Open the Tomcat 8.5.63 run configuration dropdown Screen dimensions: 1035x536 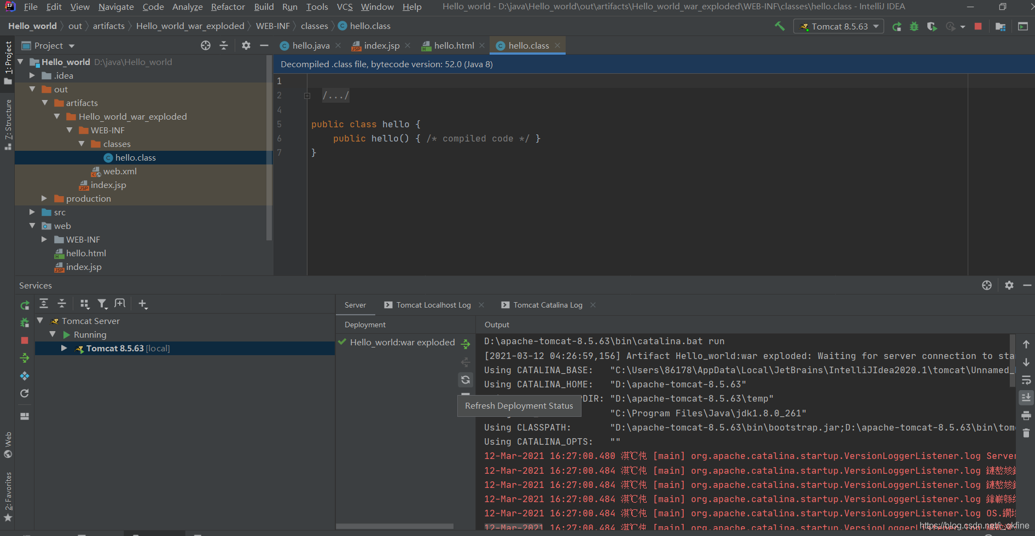click(839, 26)
